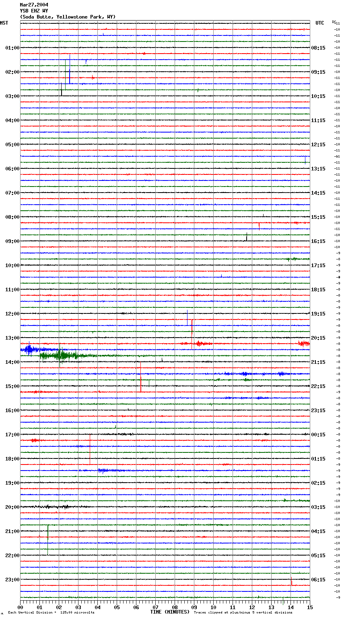Select the 07:00 MST time label
Image resolution: width=342 pixels, height=618 pixels.
12,193
